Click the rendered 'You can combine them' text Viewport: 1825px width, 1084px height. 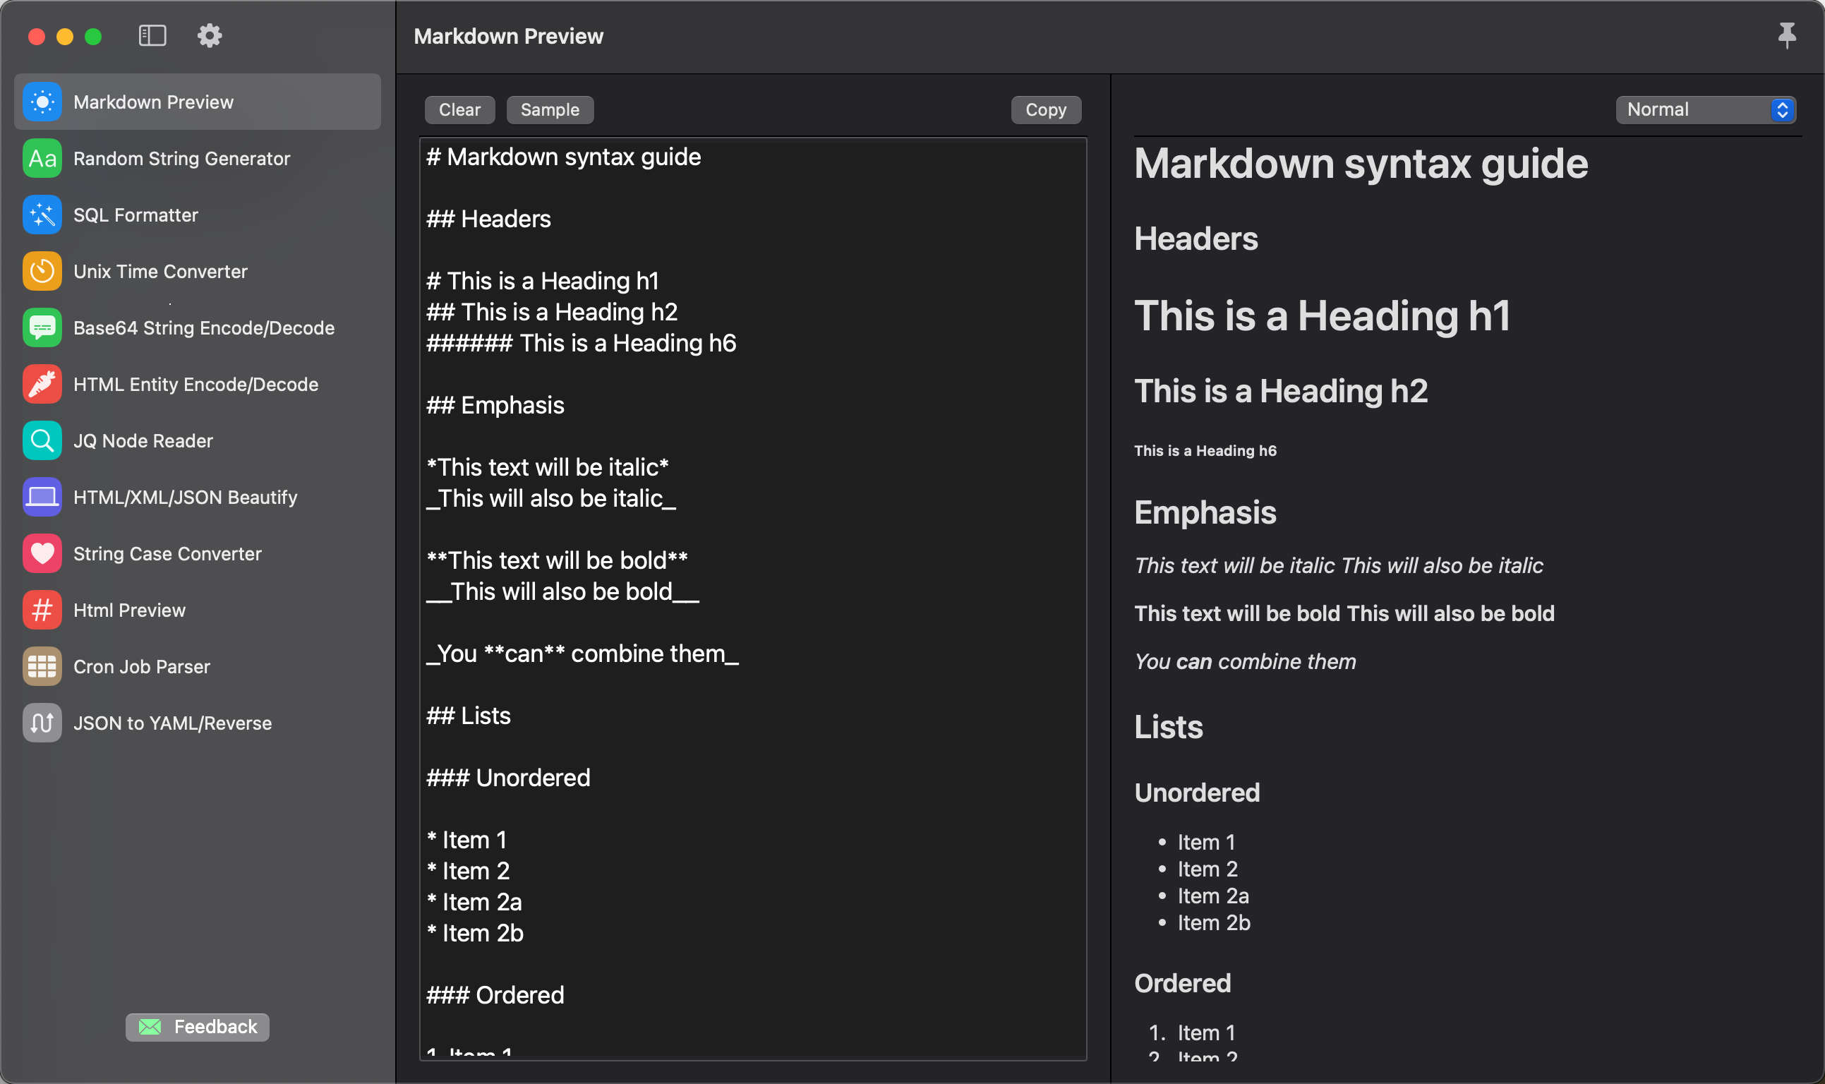[1245, 661]
